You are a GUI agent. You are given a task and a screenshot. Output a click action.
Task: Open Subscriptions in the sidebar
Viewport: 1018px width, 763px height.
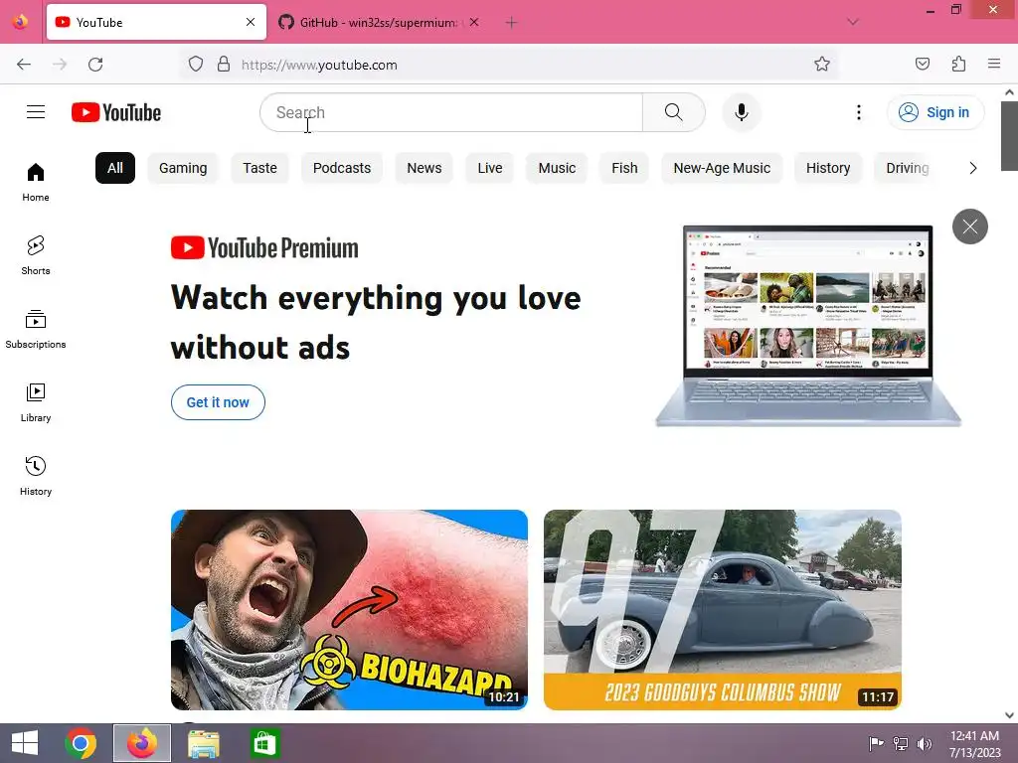click(x=36, y=330)
